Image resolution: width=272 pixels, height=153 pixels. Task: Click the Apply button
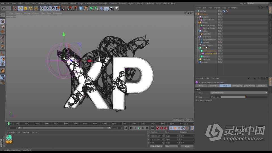click(187, 146)
